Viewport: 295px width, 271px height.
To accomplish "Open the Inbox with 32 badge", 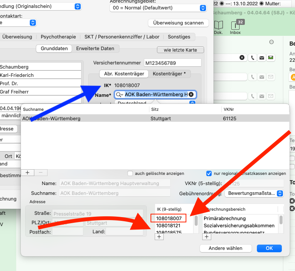I will point(235,27).
